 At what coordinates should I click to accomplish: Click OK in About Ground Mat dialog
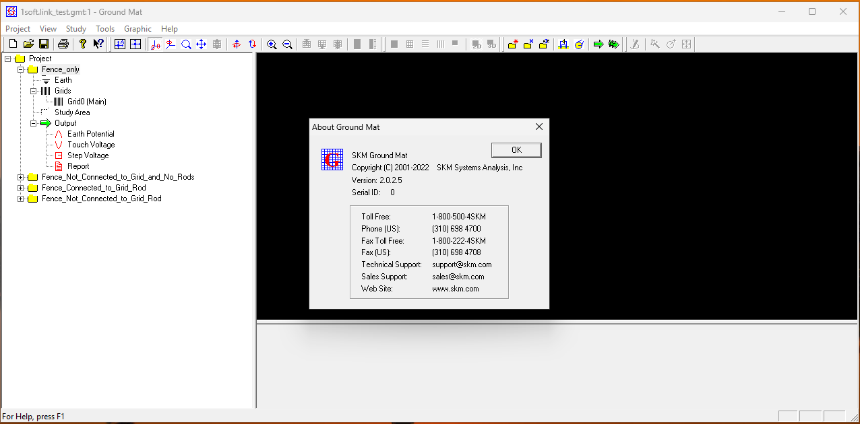516,150
